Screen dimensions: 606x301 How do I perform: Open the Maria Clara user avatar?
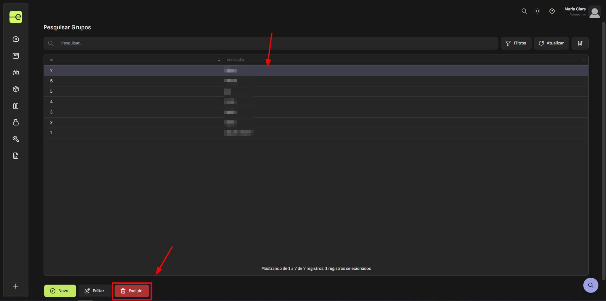coord(595,12)
